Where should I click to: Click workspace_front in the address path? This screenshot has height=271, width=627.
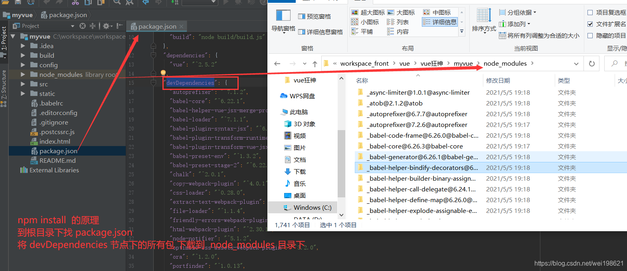(x=364, y=64)
